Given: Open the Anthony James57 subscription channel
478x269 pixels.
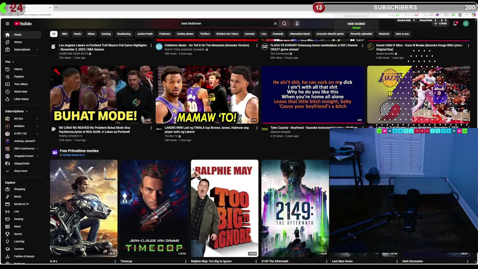Looking at the screenshot, I should click(23, 141).
